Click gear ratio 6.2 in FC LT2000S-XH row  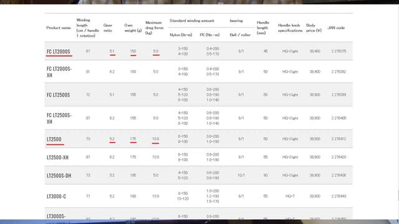[x=112, y=72]
